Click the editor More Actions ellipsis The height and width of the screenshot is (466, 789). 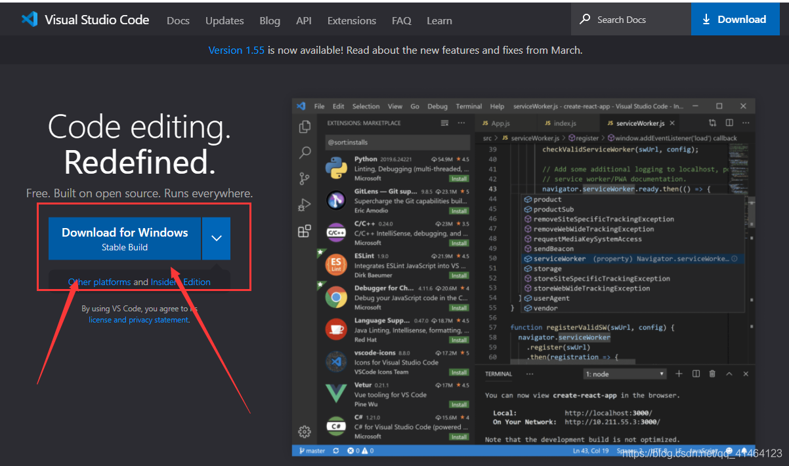tap(744, 123)
